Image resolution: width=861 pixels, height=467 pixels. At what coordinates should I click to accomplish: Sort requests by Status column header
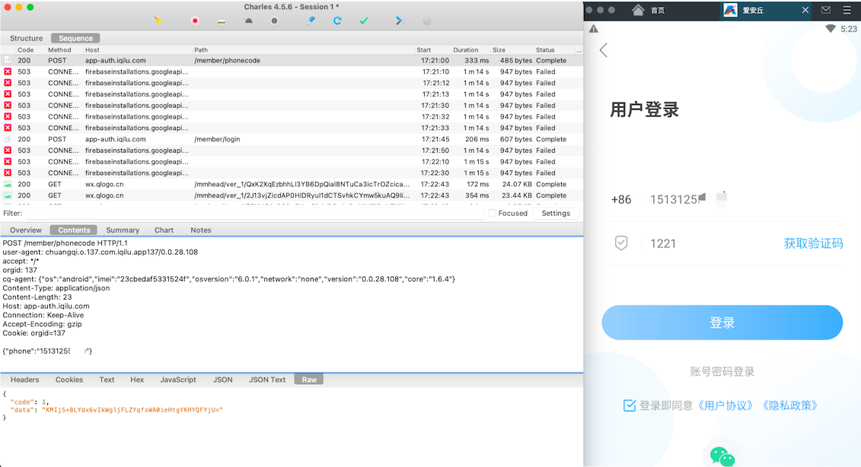[x=545, y=50]
